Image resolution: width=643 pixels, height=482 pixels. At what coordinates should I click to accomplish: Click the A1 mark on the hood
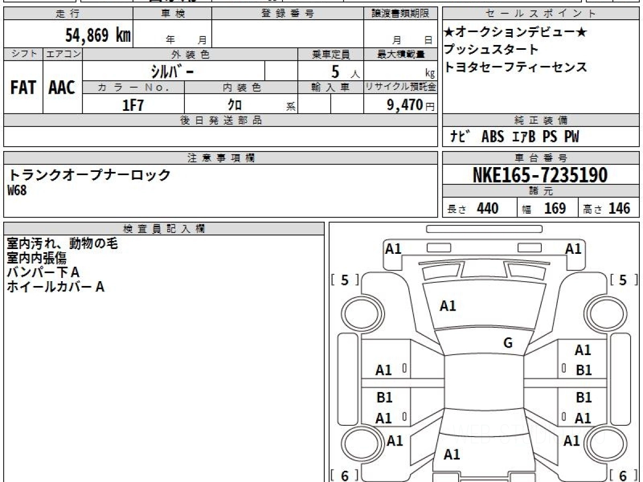point(448,306)
